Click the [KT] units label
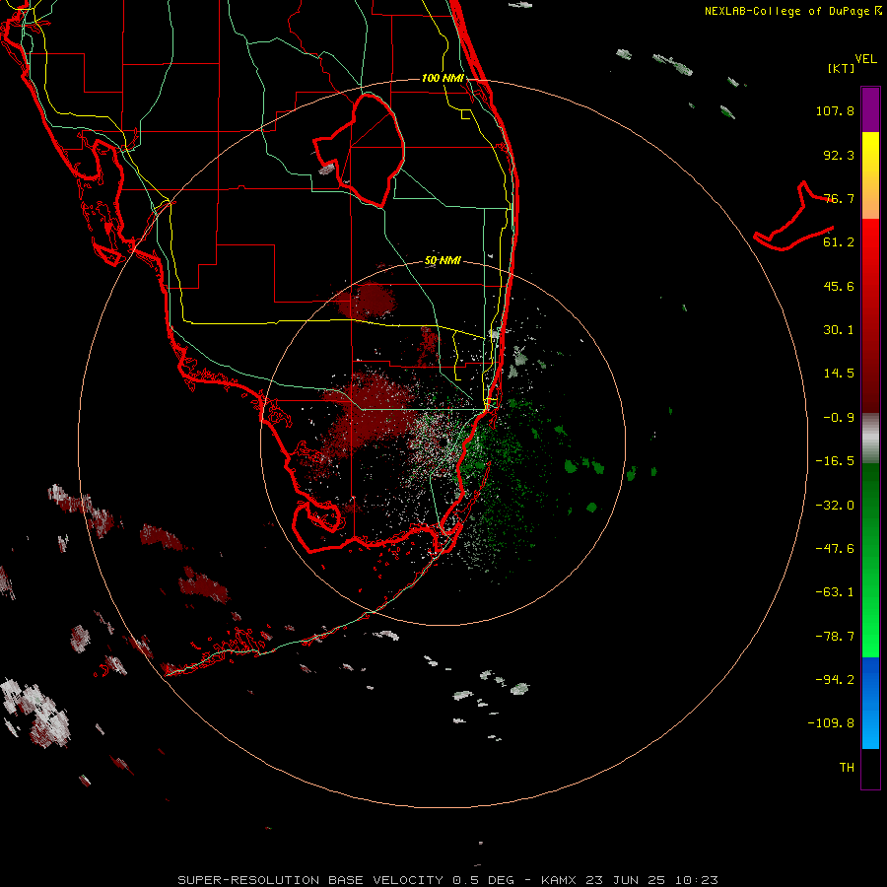The image size is (887, 887). pos(841,68)
